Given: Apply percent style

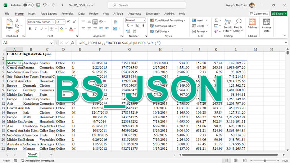Looking at the screenshot, I should (137, 26).
